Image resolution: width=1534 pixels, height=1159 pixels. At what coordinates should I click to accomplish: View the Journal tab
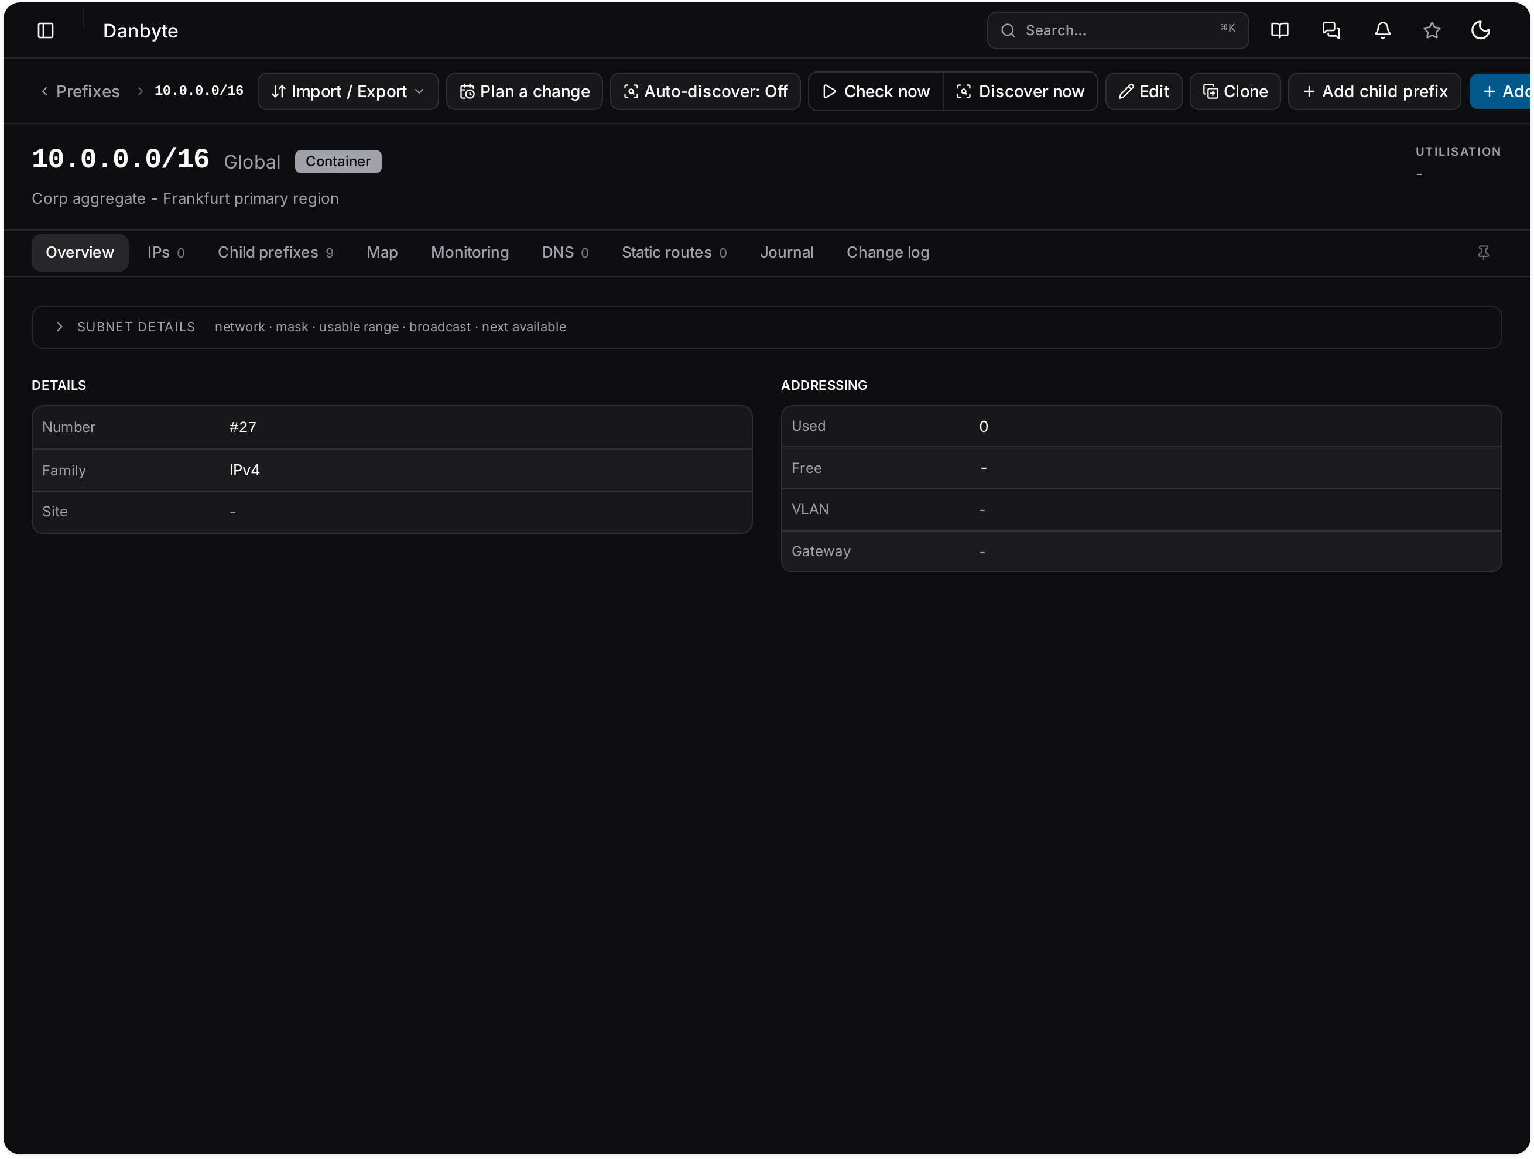pos(786,252)
